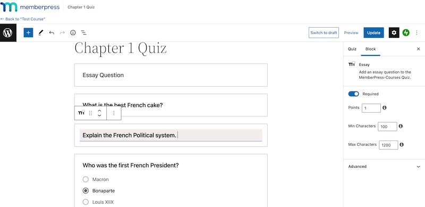Click the undo arrow

tap(52, 32)
